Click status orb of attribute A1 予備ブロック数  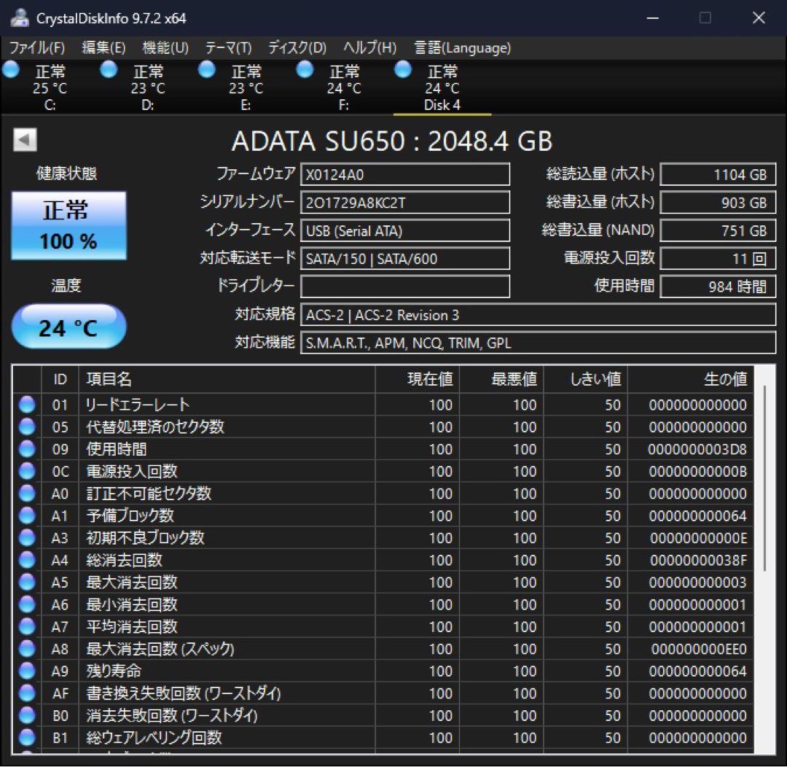point(27,515)
